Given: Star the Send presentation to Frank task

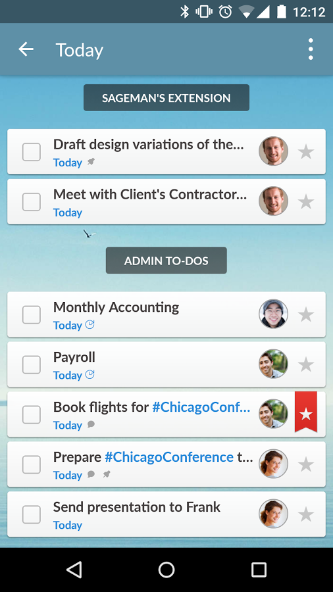Looking at the screenshot, I should (306, 514).
